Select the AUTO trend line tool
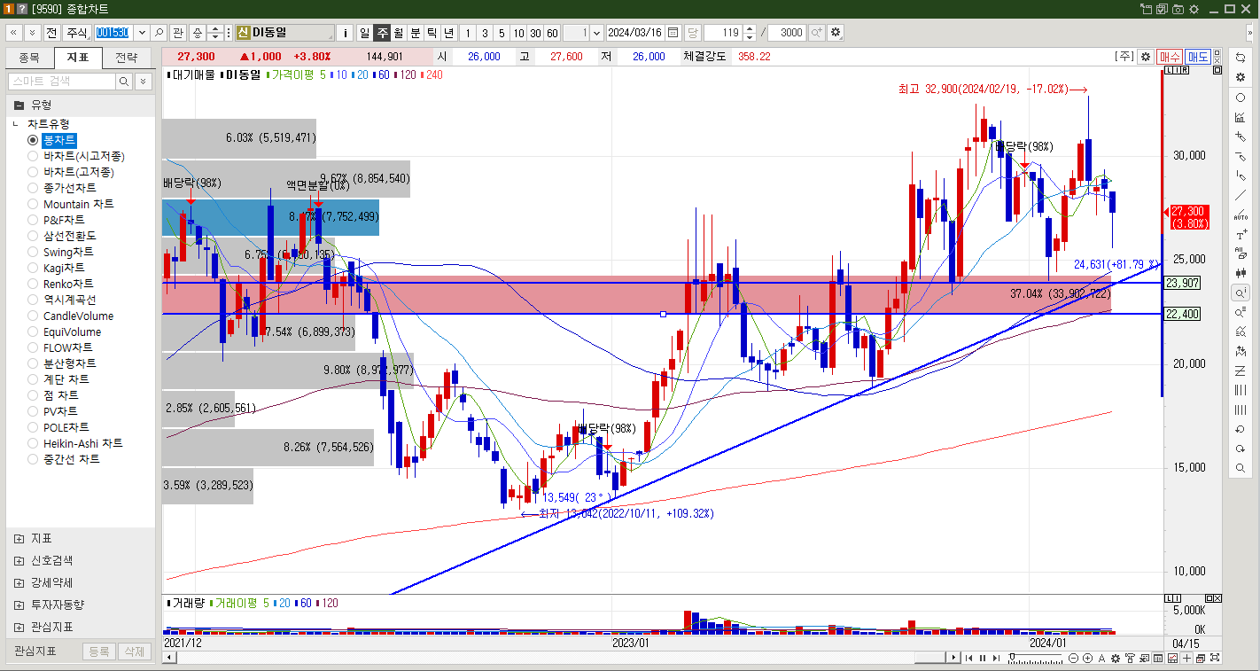This screenshot has height=671, width=1260. (x=1241, y=215)
